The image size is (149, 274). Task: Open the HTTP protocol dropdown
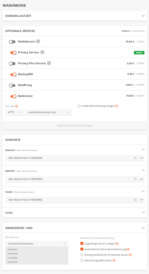(x=15, y=112)
